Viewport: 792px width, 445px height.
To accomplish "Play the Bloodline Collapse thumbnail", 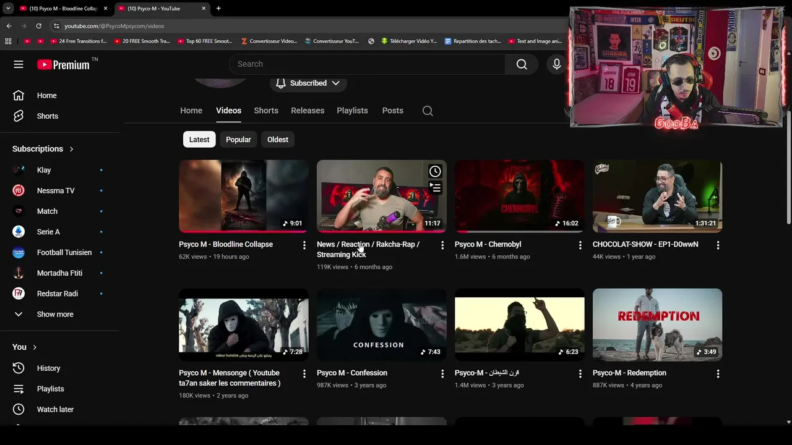I will click(x=244, y=197).
